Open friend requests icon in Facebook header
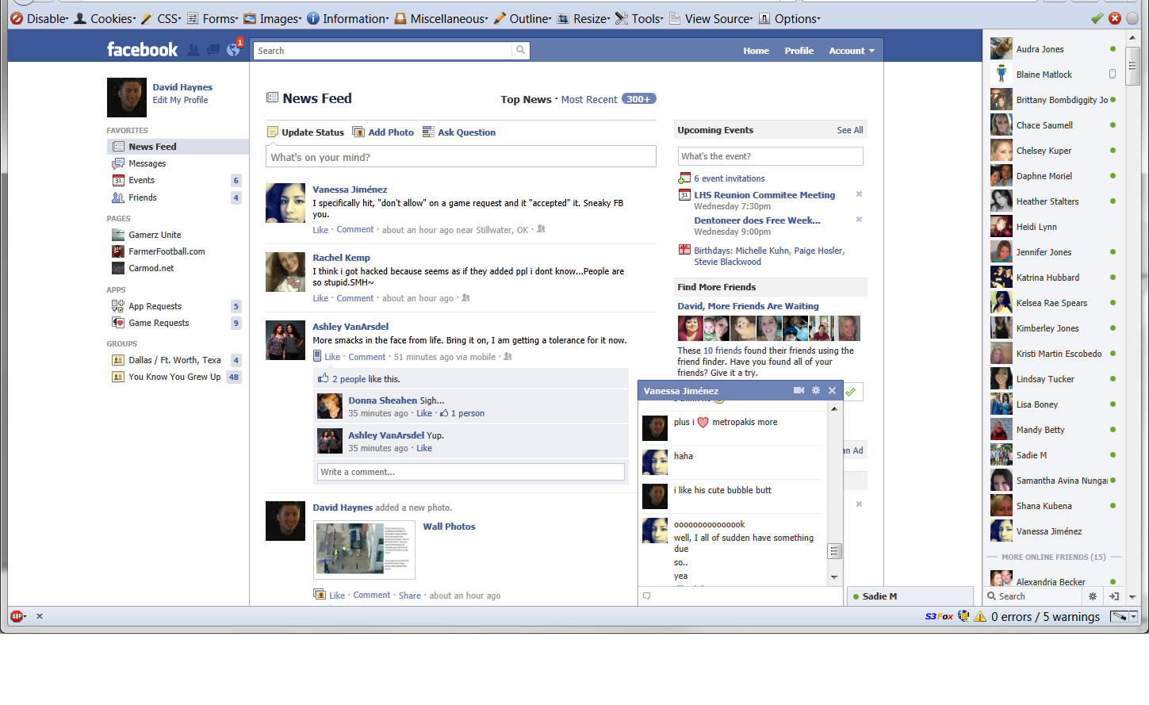Viewport: 1149px width, 705px height. (x=193, y=50)
